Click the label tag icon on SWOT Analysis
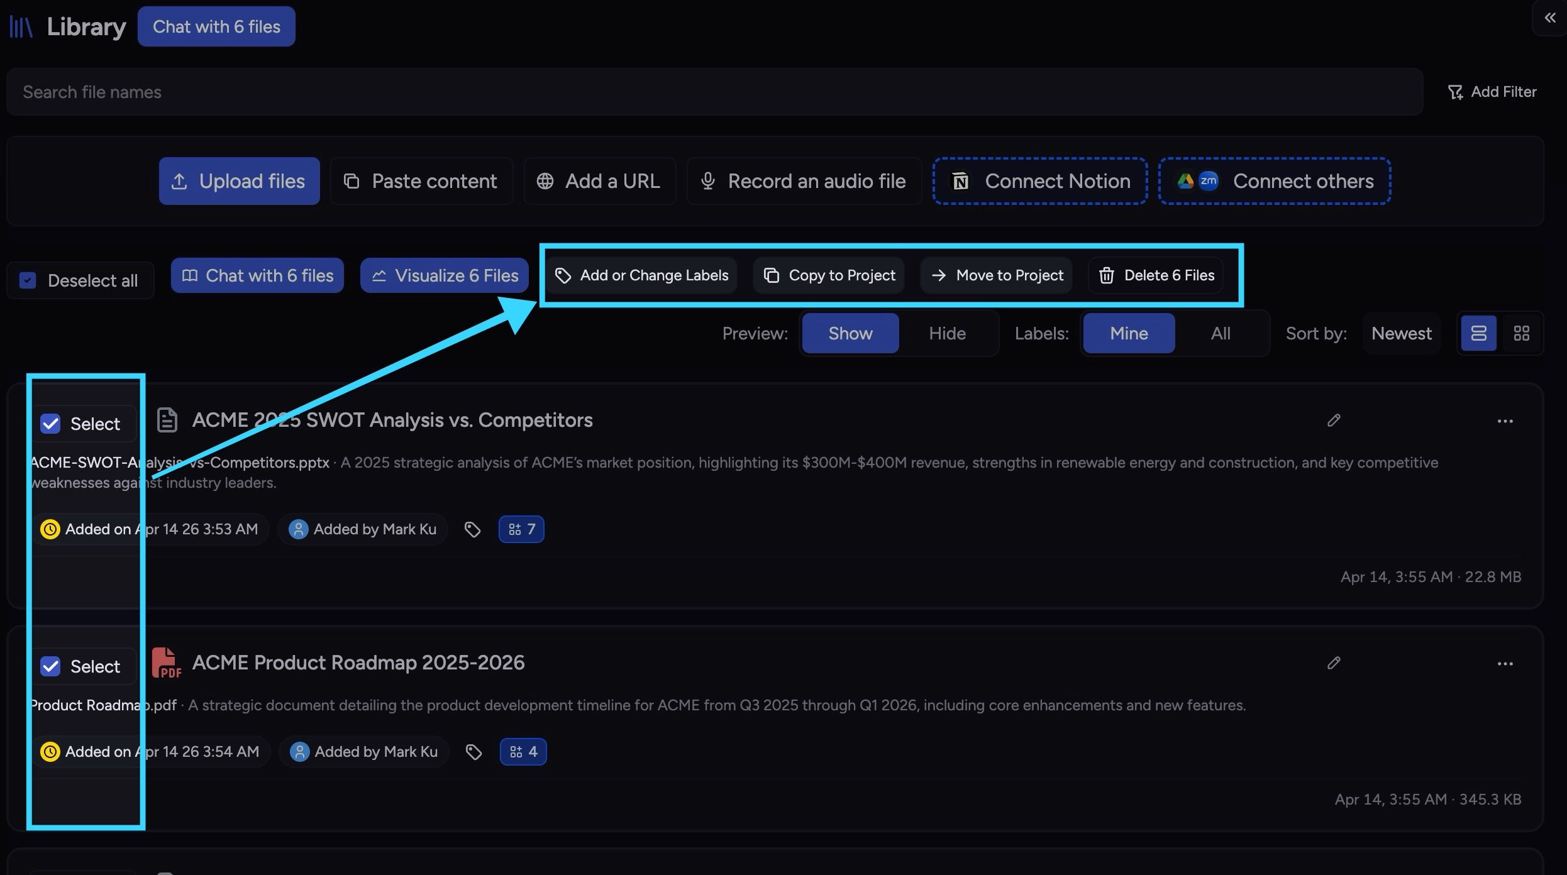Viewport: 1567px width, 875px height. [x=472, y=529]
